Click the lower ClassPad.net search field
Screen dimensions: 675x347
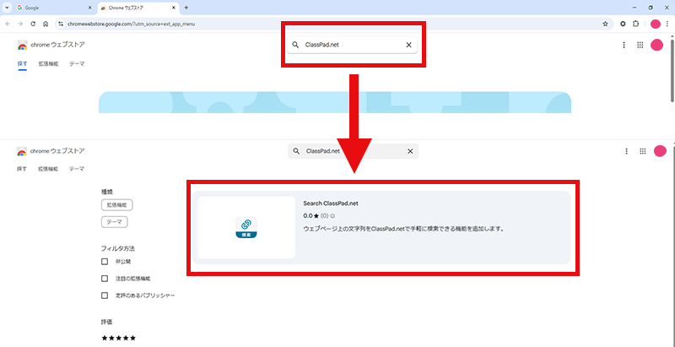353,151
